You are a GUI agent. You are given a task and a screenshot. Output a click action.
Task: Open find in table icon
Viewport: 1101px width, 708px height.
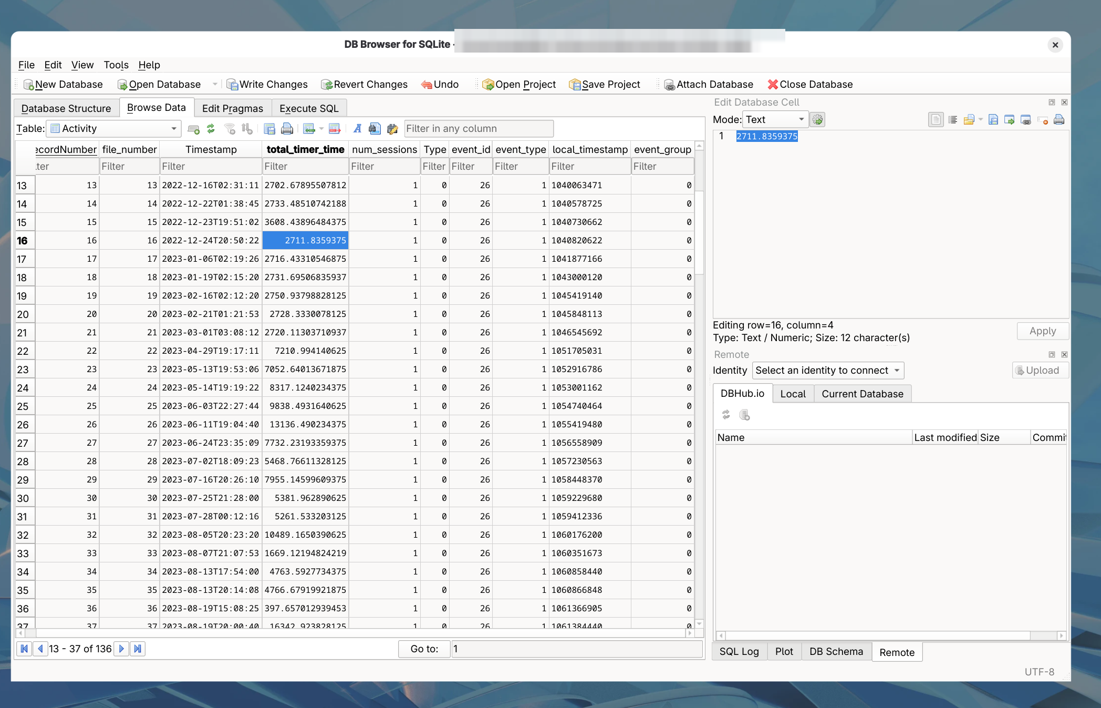point(375,128)
